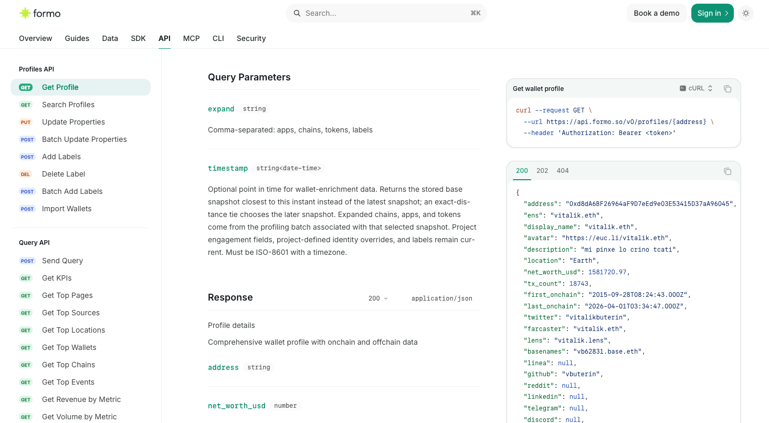Open Get Revenue by Metric endpoint
Image resolution: width=769 pixels, height=423 pixels.
[x=81, y=399]
